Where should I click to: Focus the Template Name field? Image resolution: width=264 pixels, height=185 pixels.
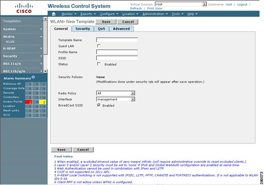coord(117,40)
